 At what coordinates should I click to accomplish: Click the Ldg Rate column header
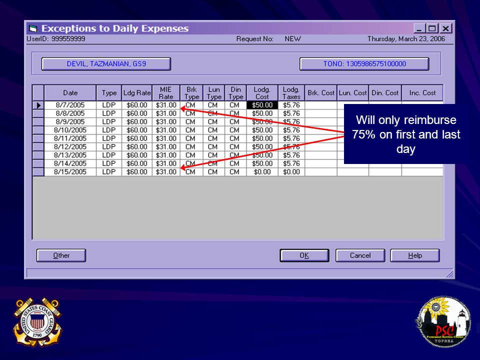[x=137, y=93]
